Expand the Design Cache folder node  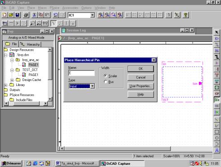[x=12, y=80]
